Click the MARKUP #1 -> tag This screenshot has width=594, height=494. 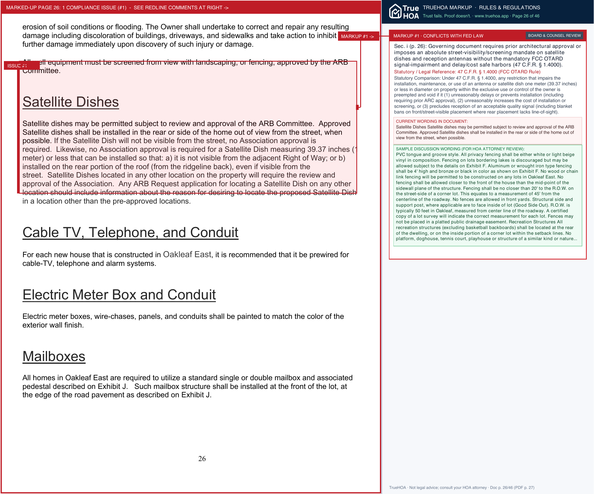click(358, 36)
